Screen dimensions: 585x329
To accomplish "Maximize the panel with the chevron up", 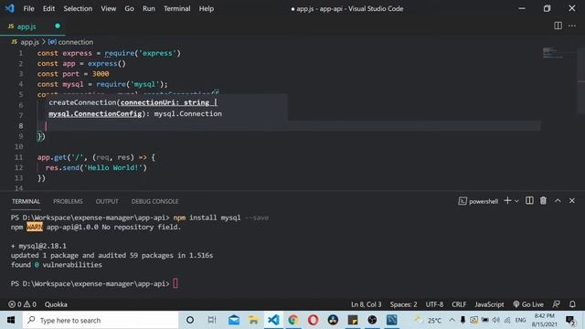I will (558, 201).
